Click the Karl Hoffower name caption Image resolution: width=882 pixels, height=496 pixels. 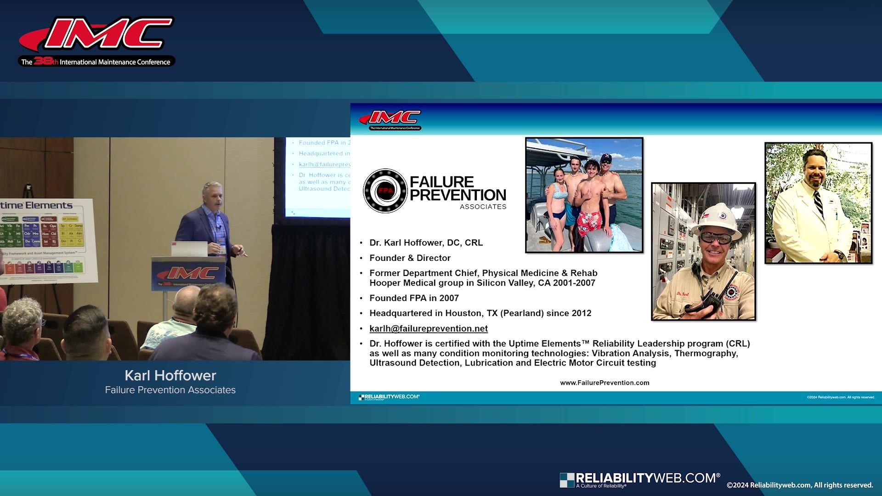pyautogui.click(x=170, y=375)
